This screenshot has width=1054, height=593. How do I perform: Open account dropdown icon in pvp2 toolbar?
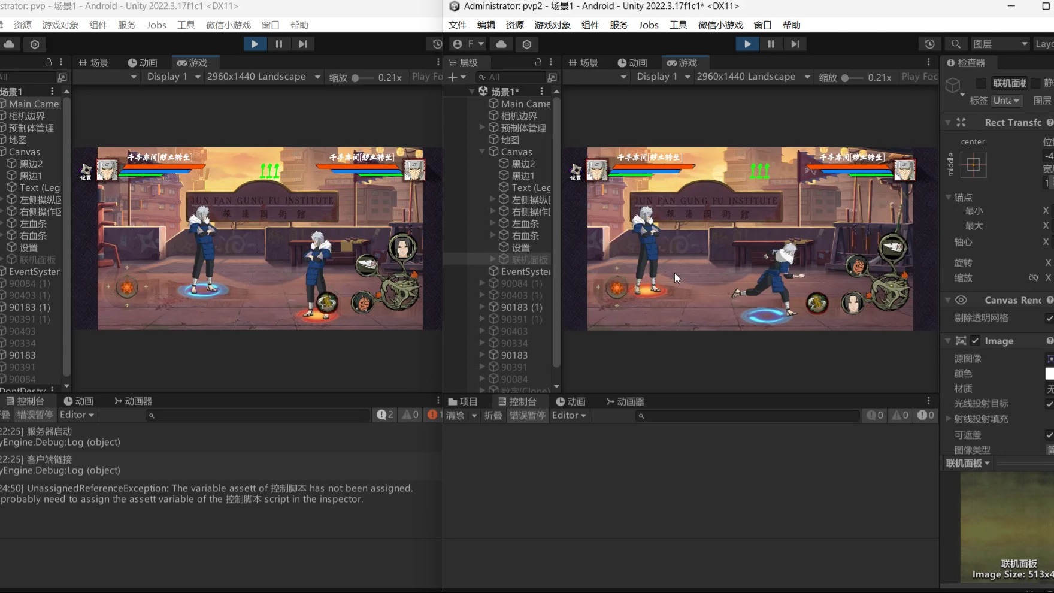[x=469, y=44]
